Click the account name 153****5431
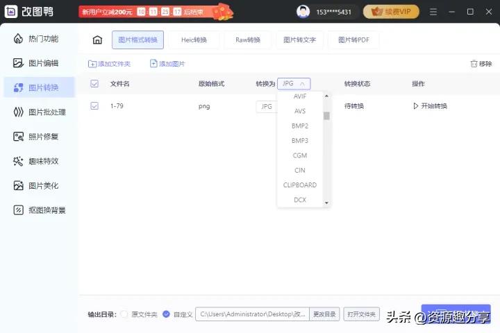Image resolution: width=500 pixels, height=333 pixels. pos(333,12)
